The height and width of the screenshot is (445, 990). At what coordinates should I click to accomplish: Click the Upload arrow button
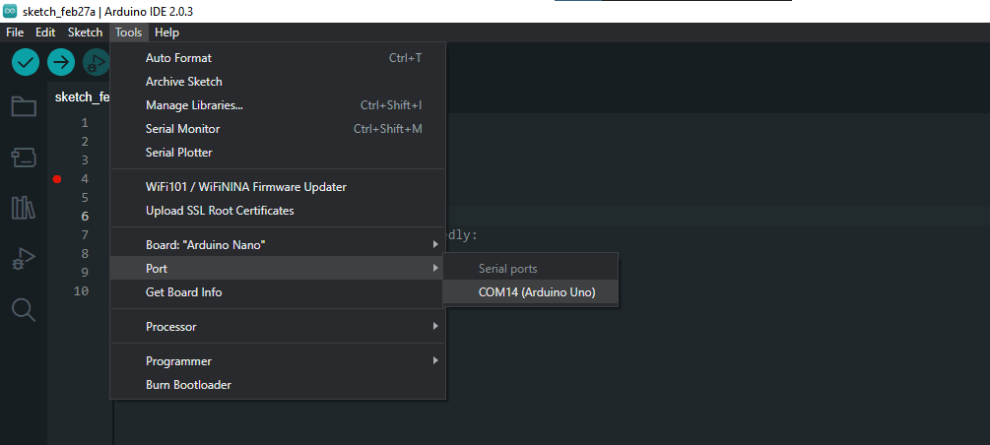[x=61, y=62]
